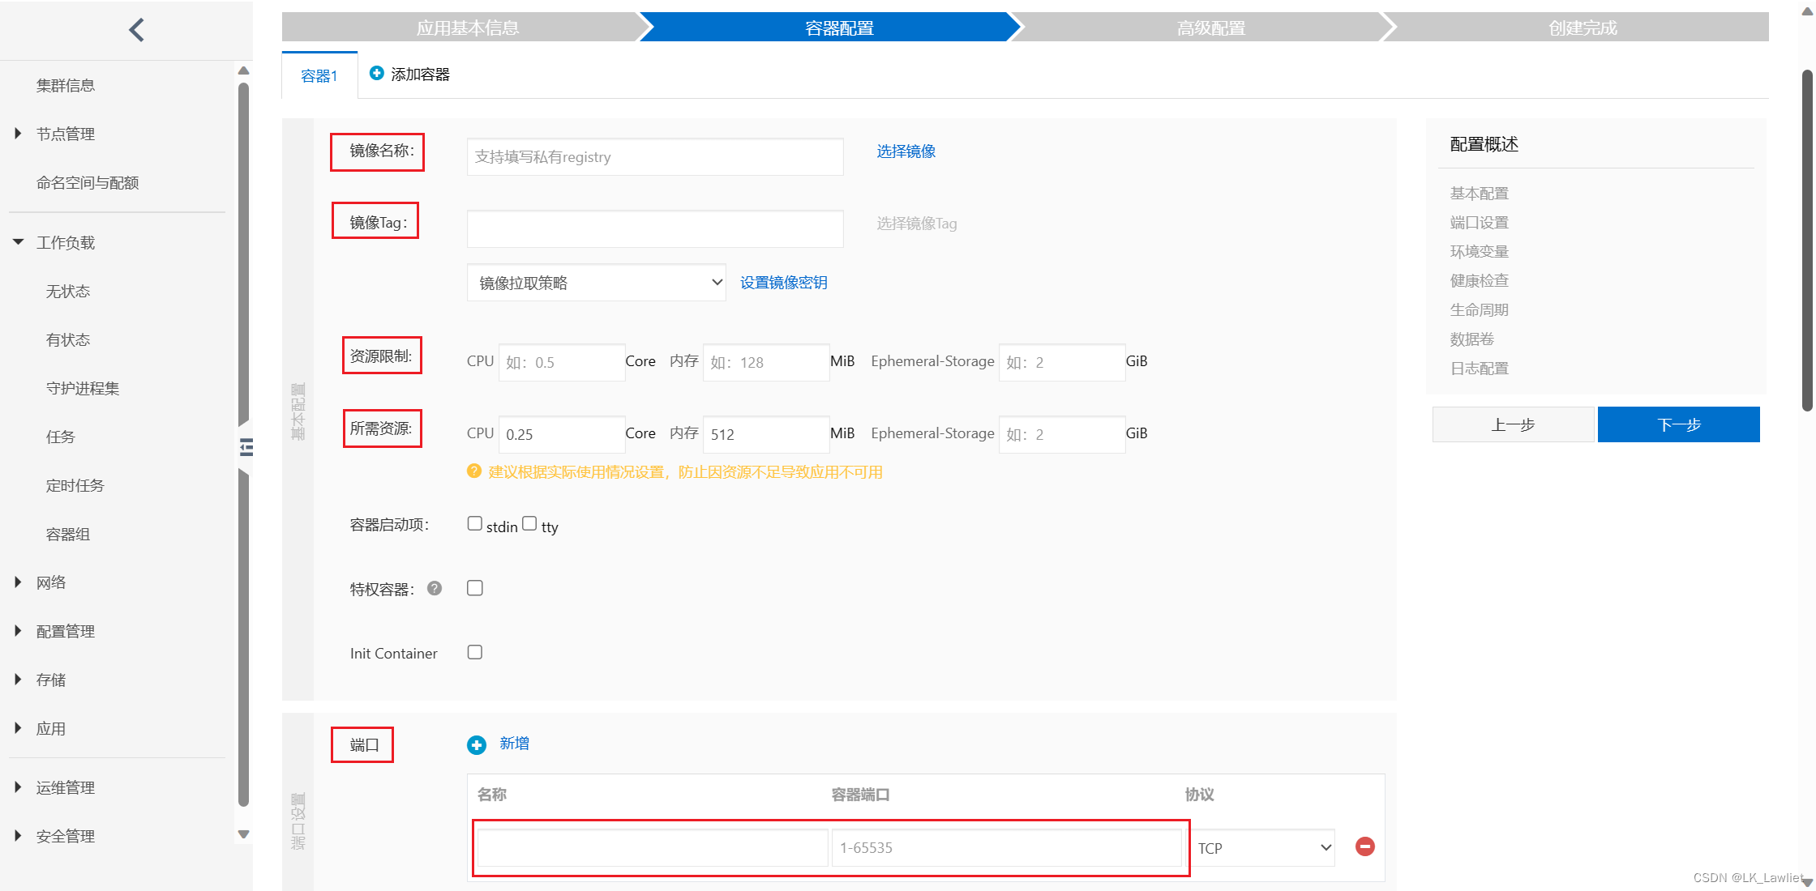Click the blue plus icon beside 新增

(477, 744)
